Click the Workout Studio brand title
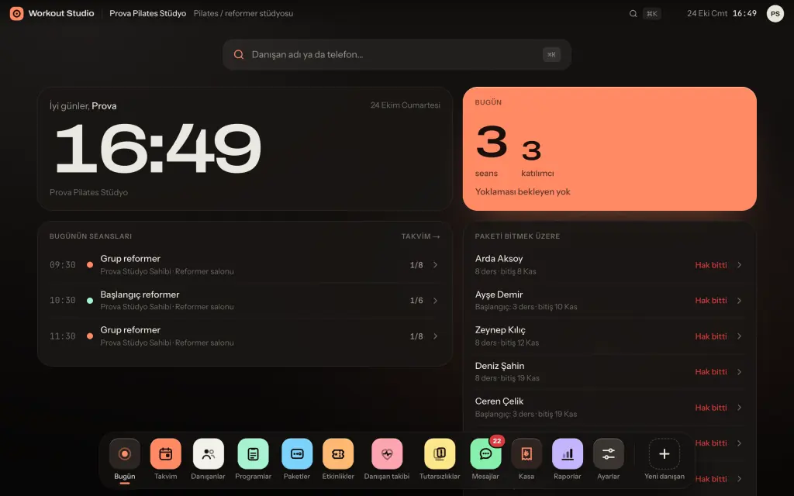 coord(61,14)
